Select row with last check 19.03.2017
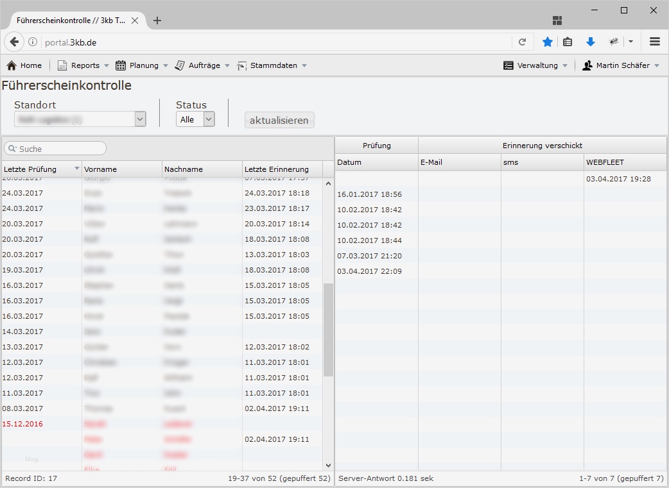The width and height of the screenshot is (669, 488). (x=162, y=270)
